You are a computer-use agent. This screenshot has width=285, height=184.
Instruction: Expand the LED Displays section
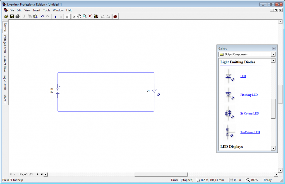pyautogui.click(x=232, y=147)
